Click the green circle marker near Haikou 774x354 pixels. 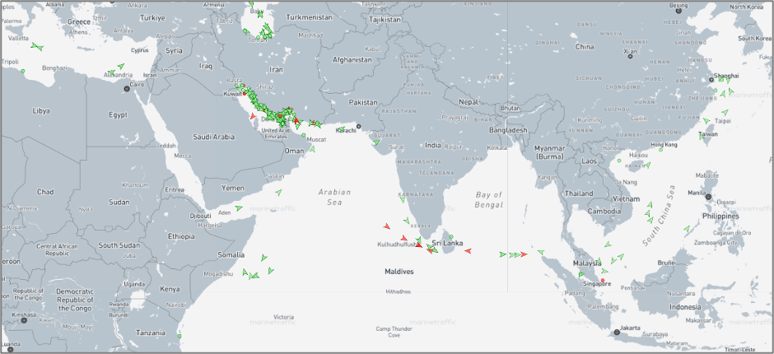click(x=619, y=161)
